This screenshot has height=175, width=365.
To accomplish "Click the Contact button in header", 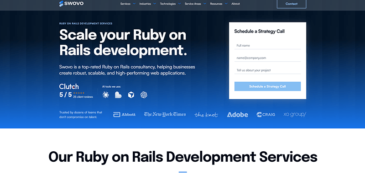I will 292,4.
